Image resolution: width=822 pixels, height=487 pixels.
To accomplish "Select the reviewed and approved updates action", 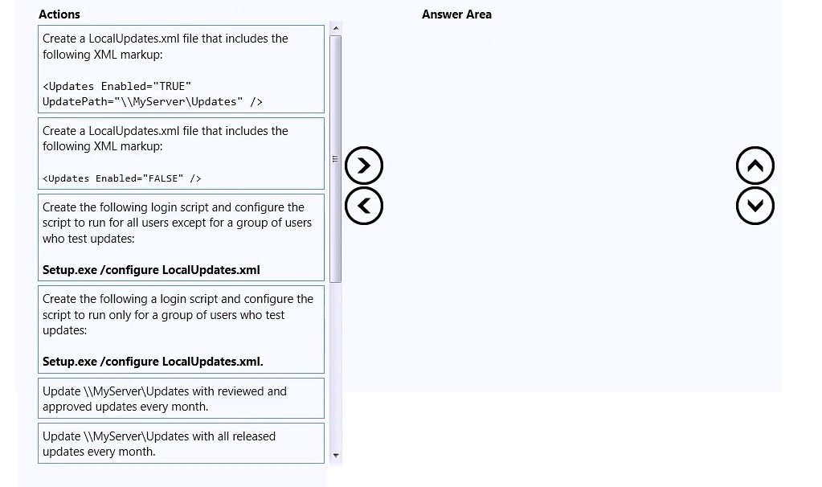I will pyautogui.click(x=181, y=399).
